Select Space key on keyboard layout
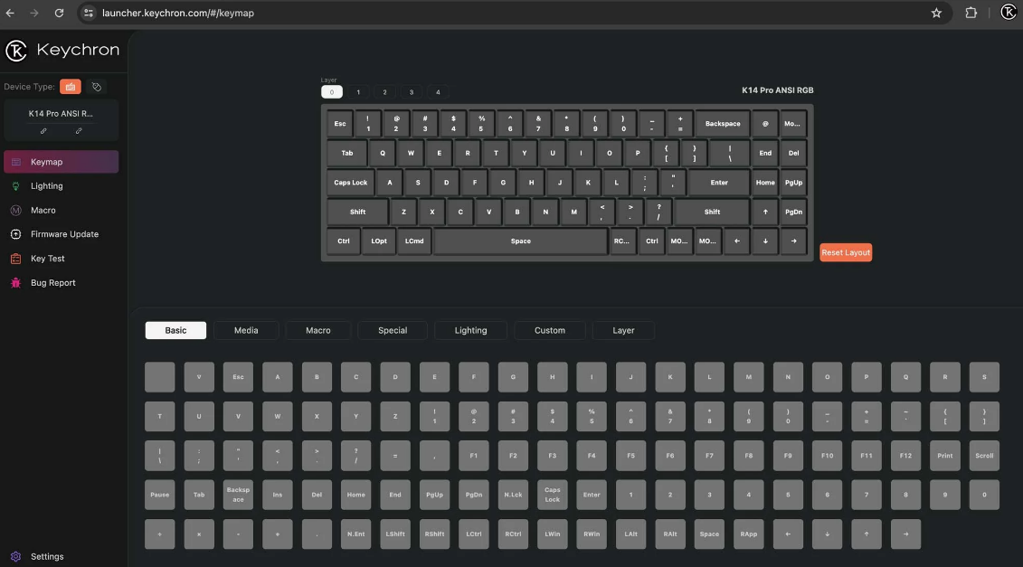This screenshot has width=1023, height=567. coord(521,241)
